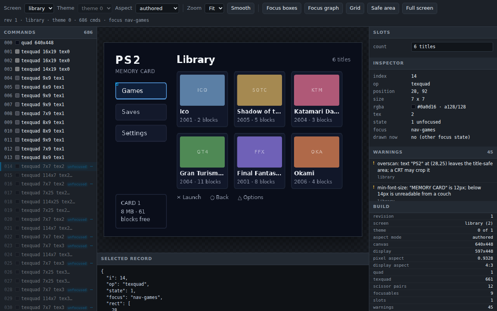Viewport: 497px width, 311px height.
Task: Select command row 008 texquad 7x9 tex1
Action: pyautogui.click(x=49, y=114)
